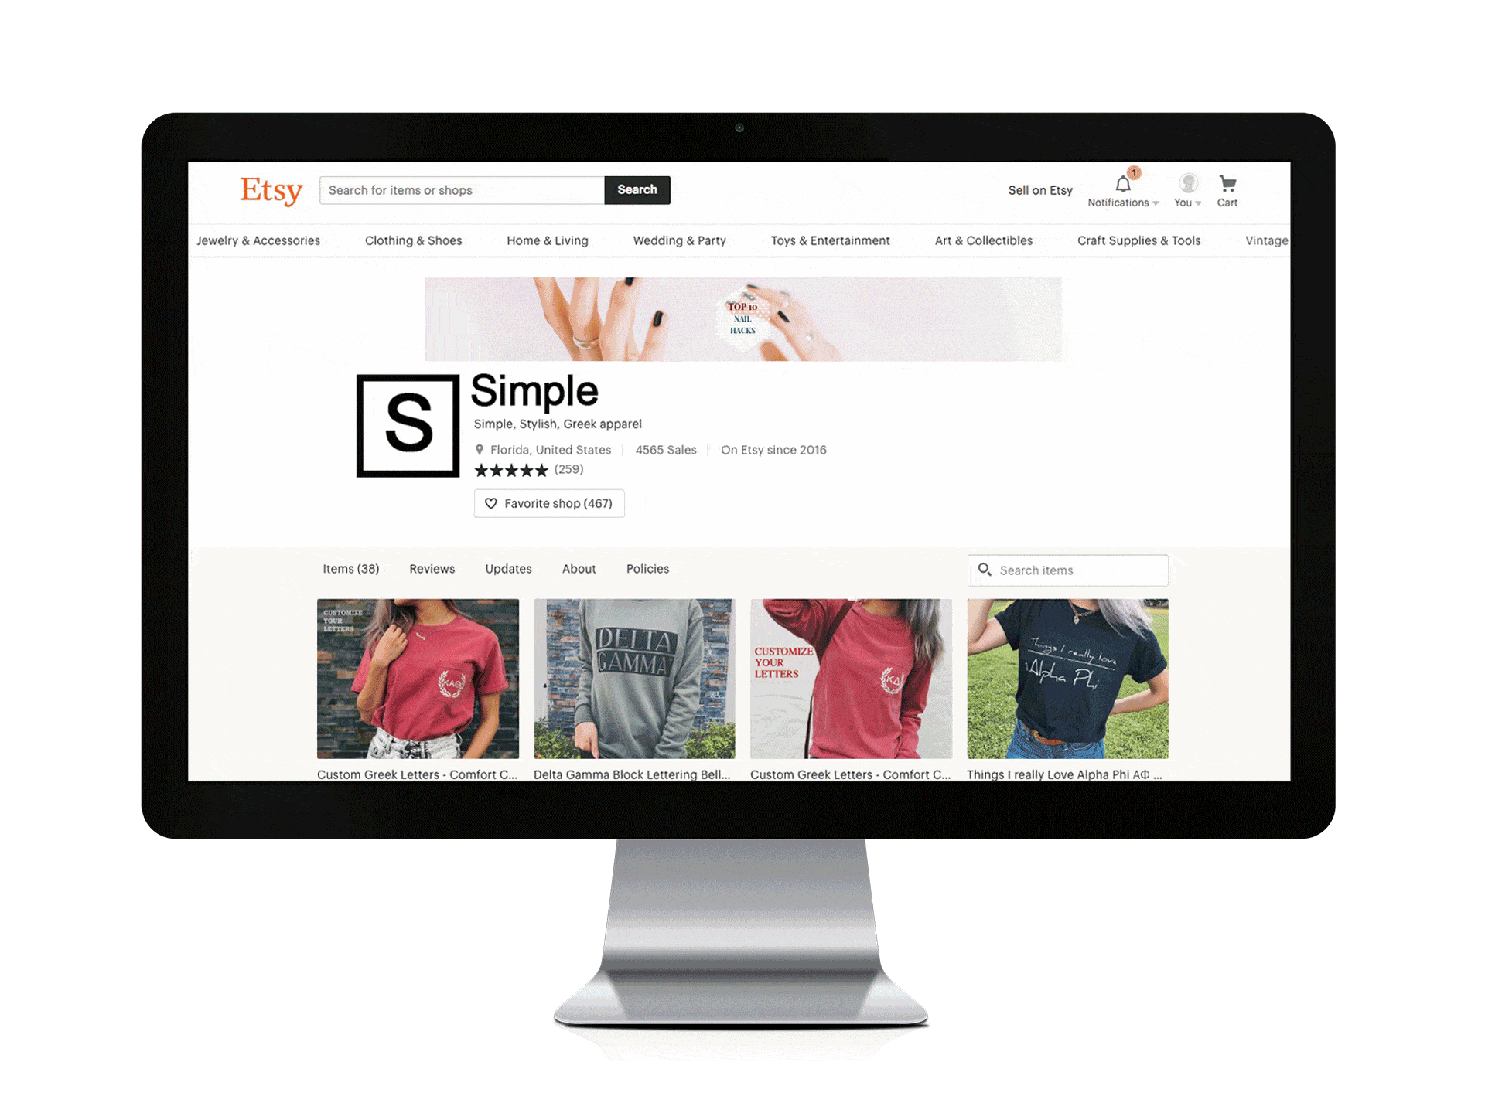Click the Updates tab item

pos(509,568)
